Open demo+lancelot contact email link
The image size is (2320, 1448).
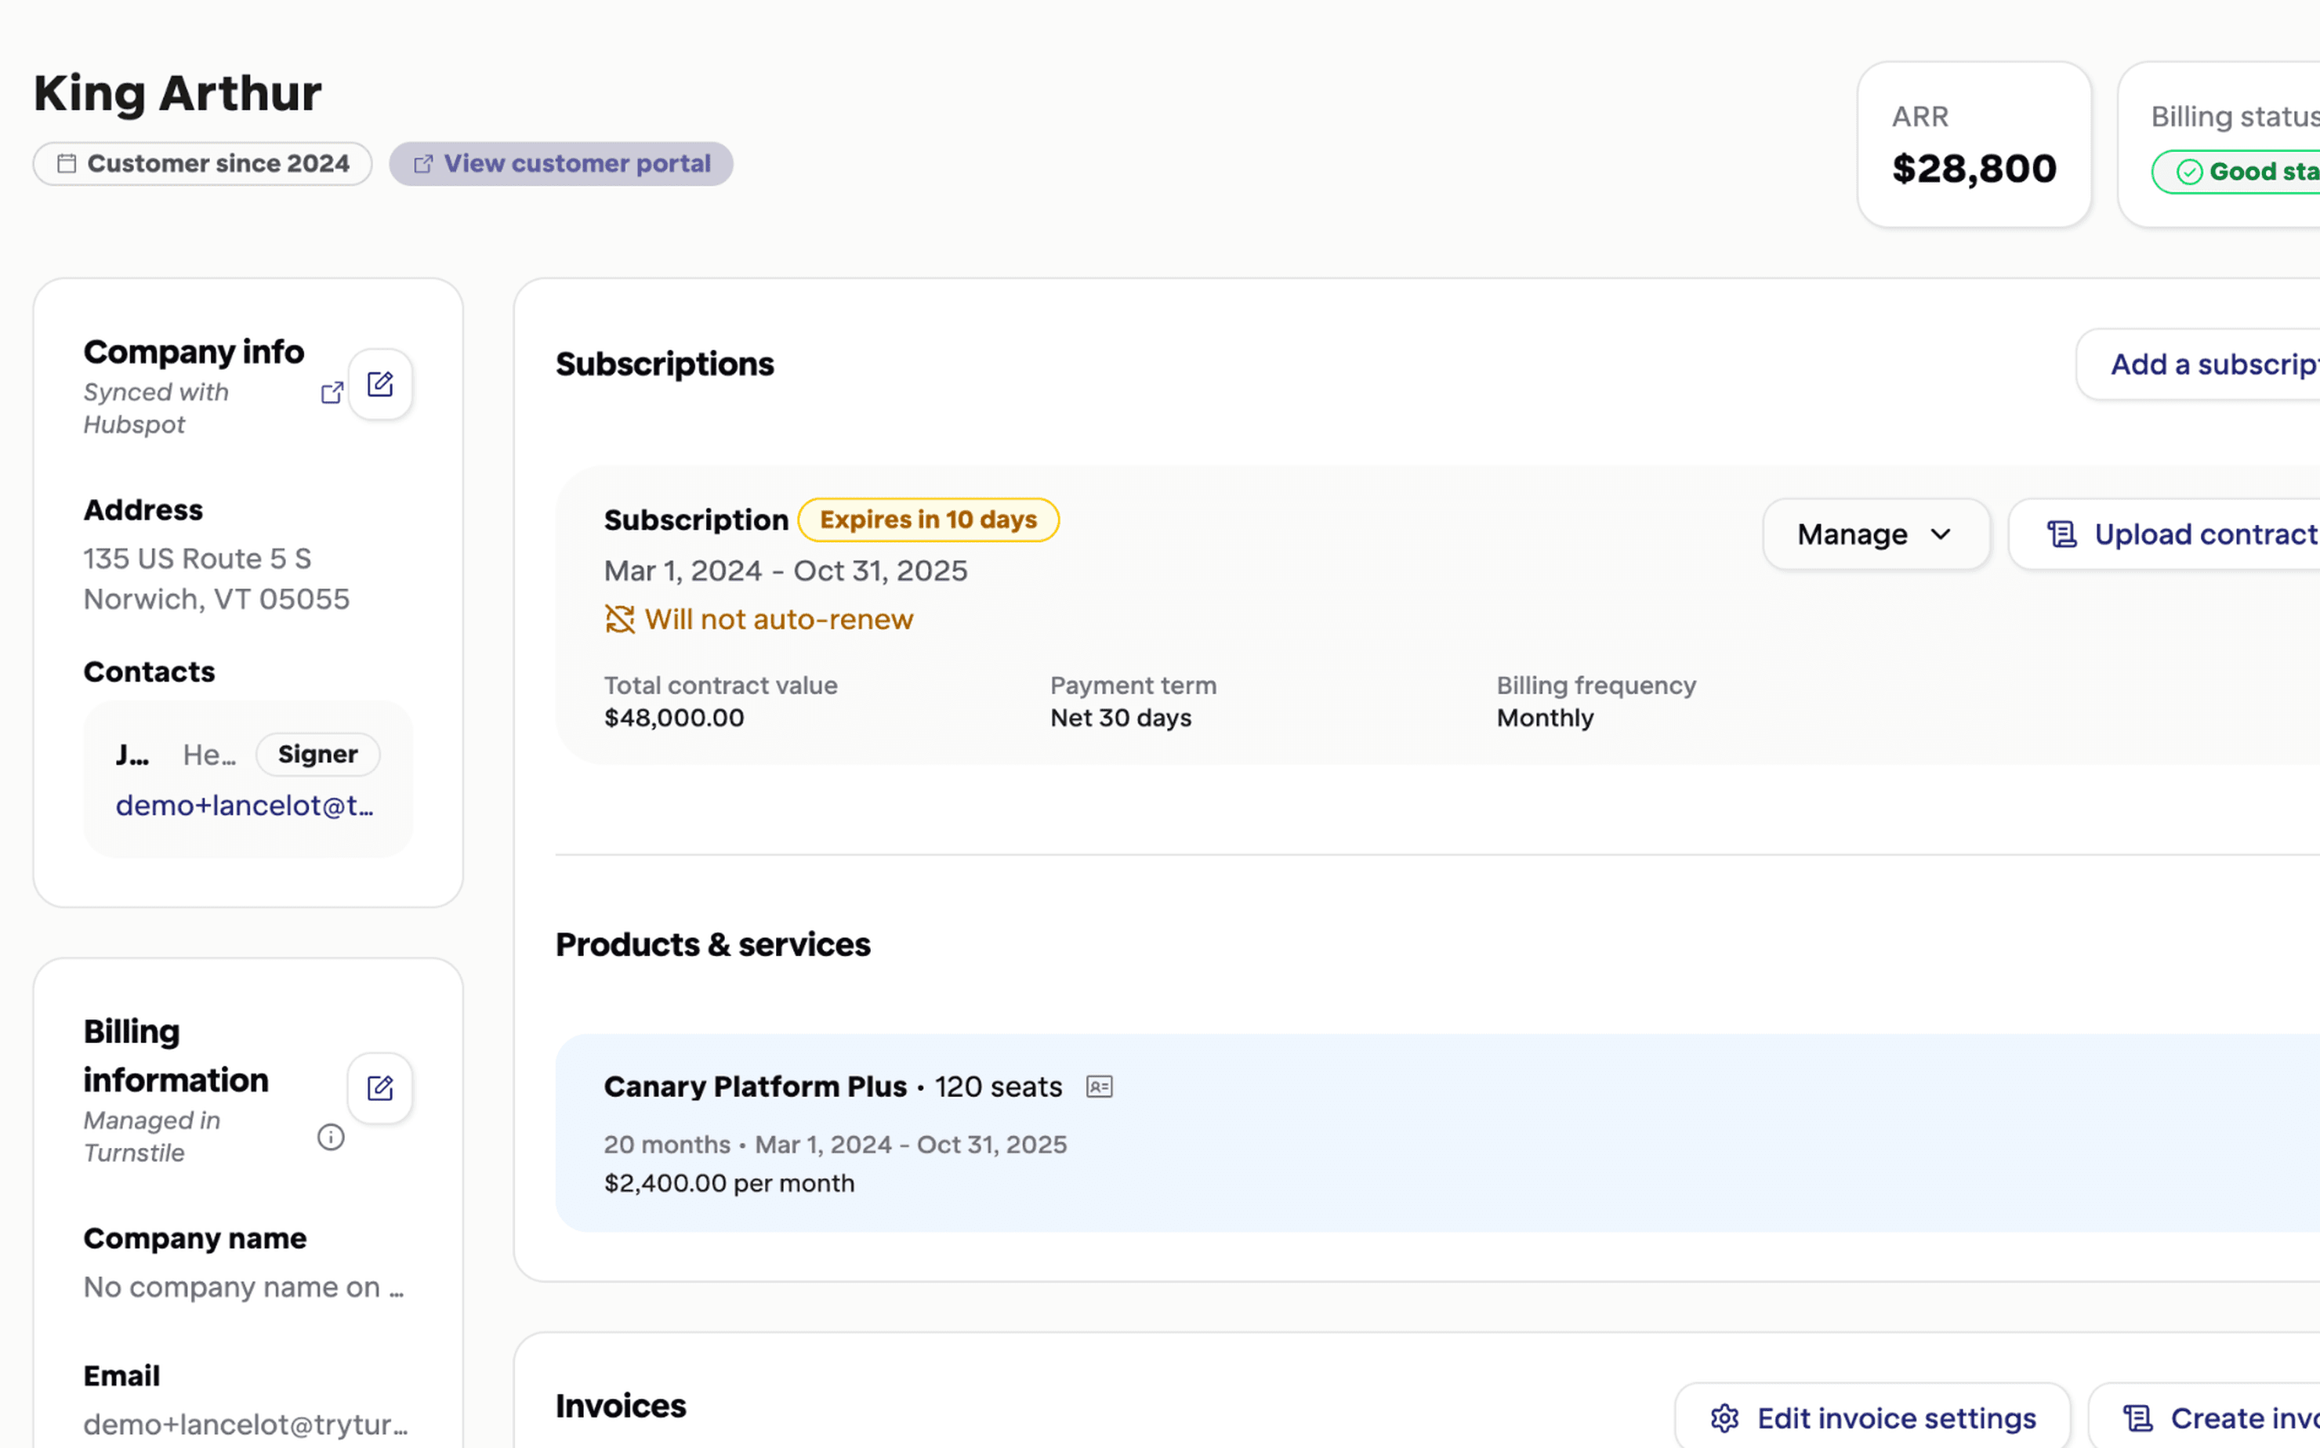tap(245, 805)
